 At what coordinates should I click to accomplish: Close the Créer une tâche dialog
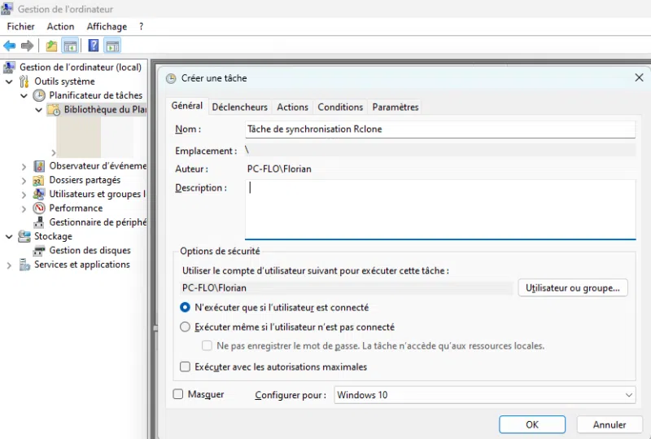tap(640, 77)
